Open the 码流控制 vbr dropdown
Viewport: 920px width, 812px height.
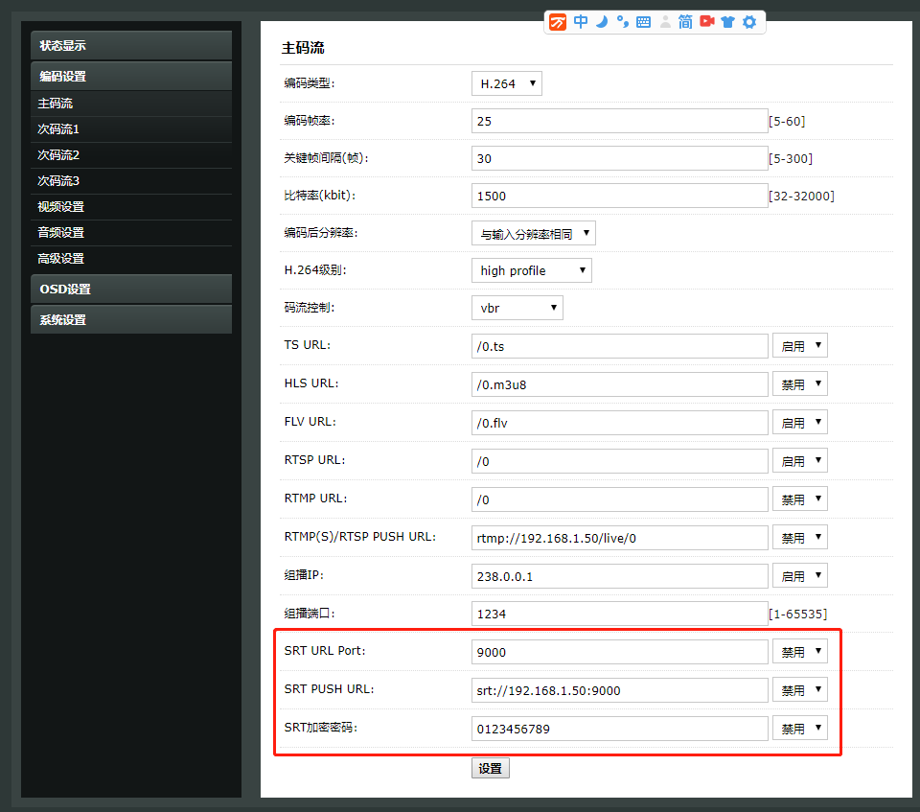(517, 308)
